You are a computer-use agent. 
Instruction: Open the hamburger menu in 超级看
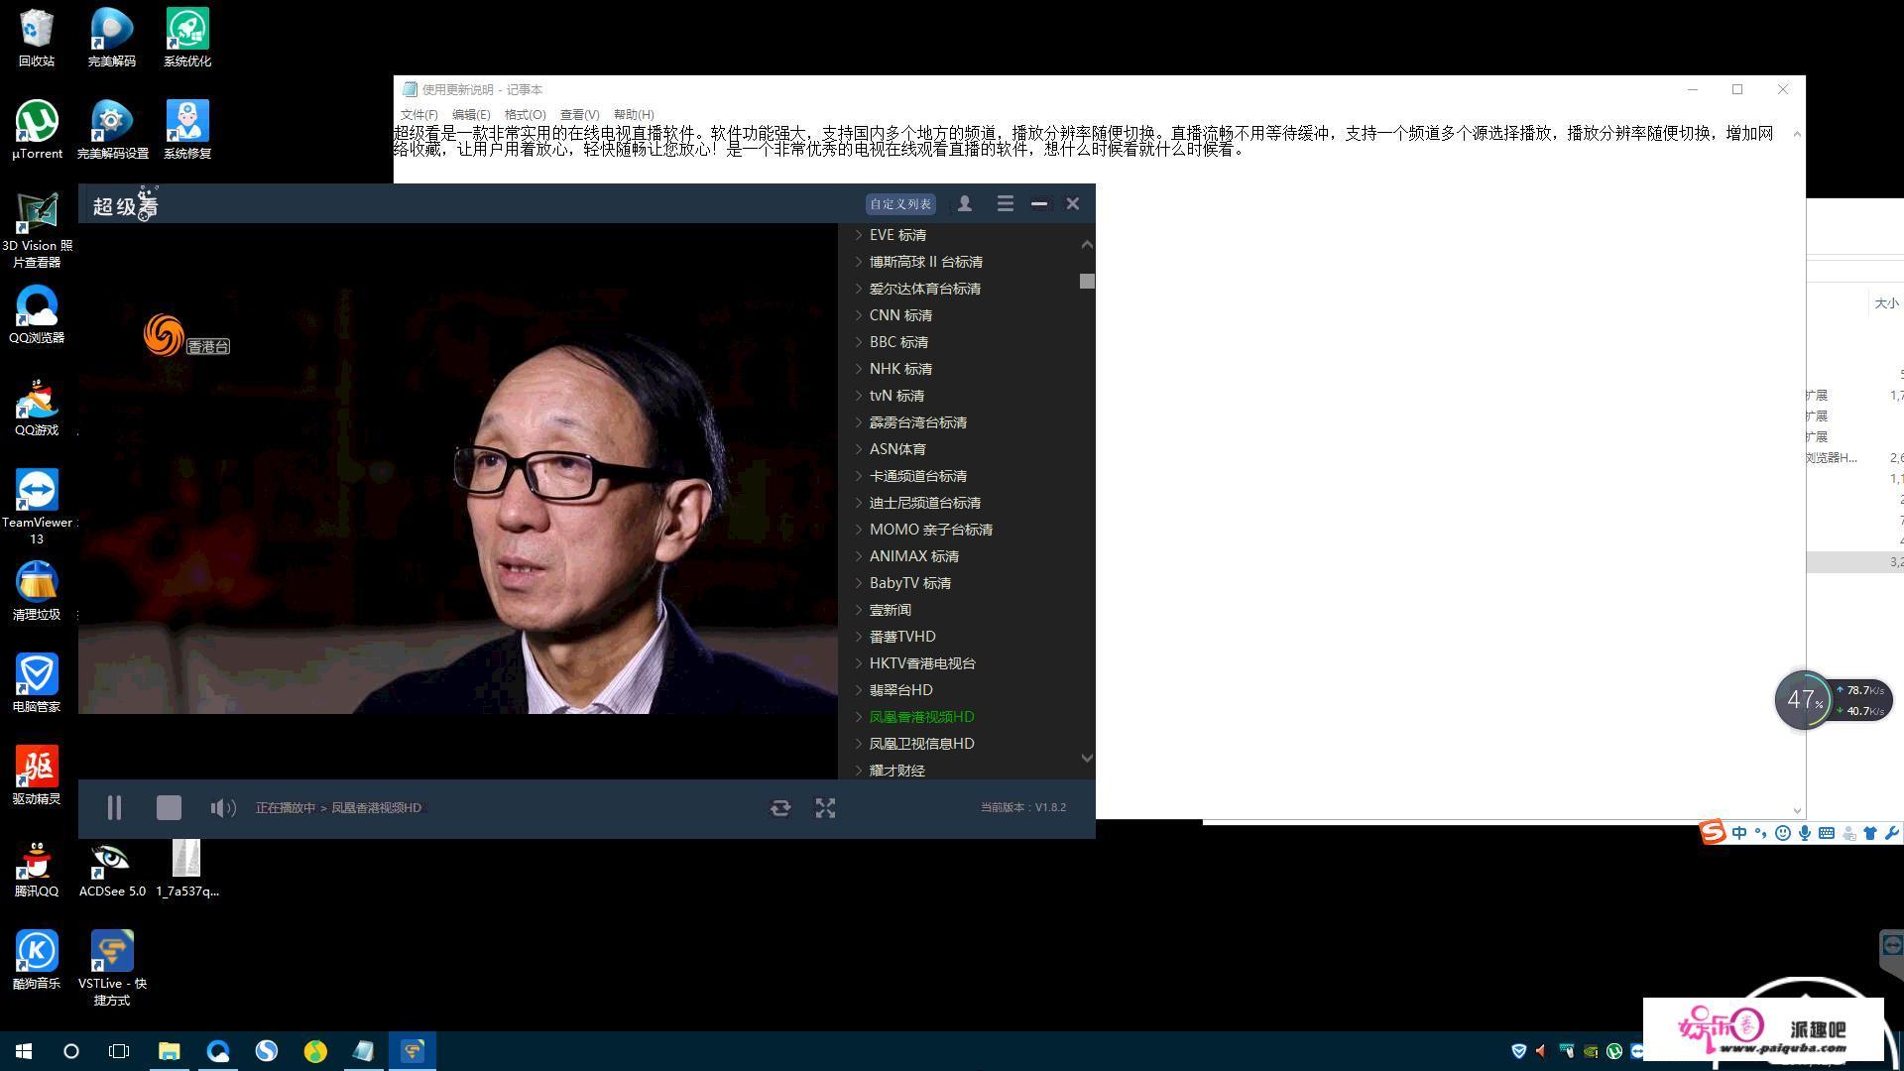[1005, 203]
